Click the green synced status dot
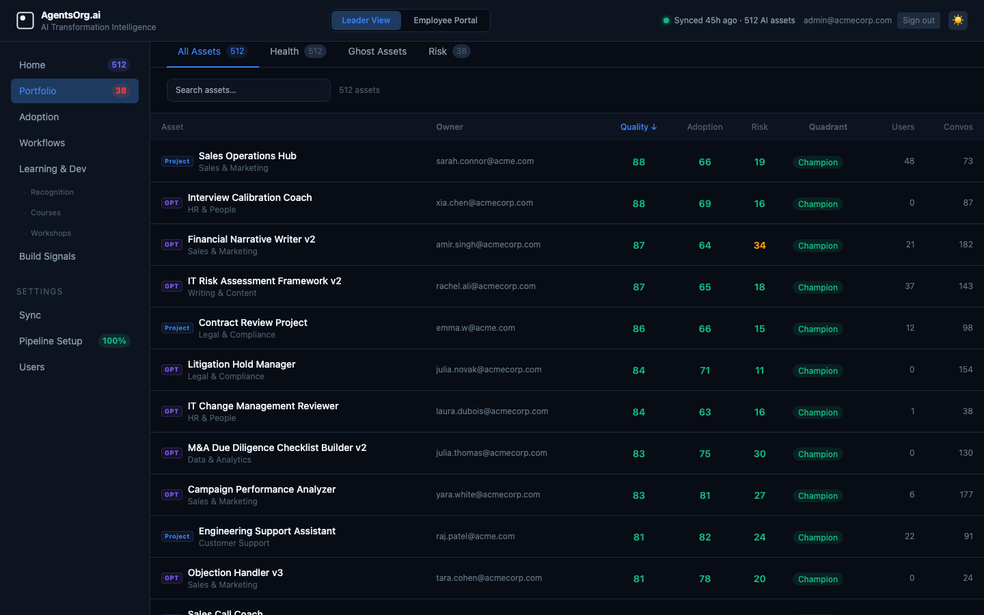This screenshot has height=615, width=984. click(x=666, y=20)
